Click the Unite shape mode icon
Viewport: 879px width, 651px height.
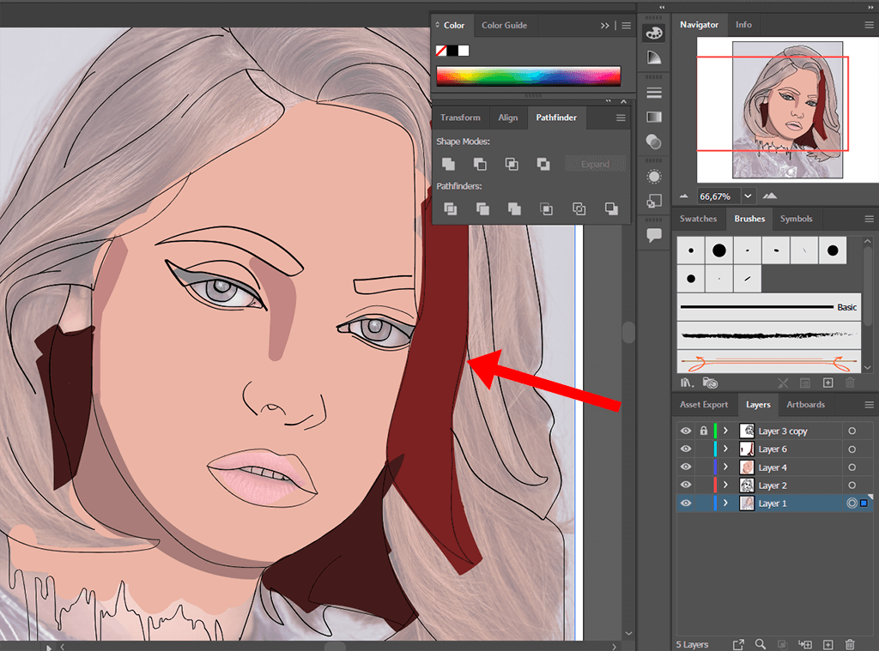tap(448, 164)
